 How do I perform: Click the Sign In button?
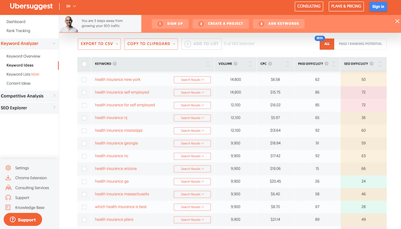pos(378,7)
